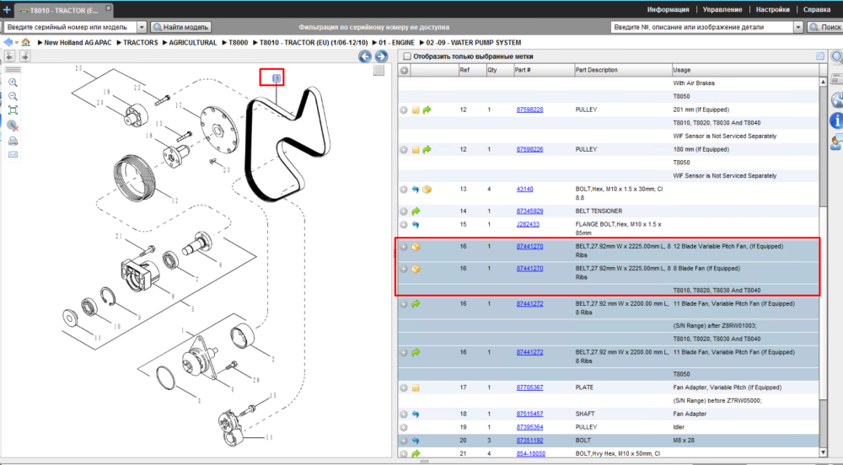Click the Найти модель button

coord(181,27)
